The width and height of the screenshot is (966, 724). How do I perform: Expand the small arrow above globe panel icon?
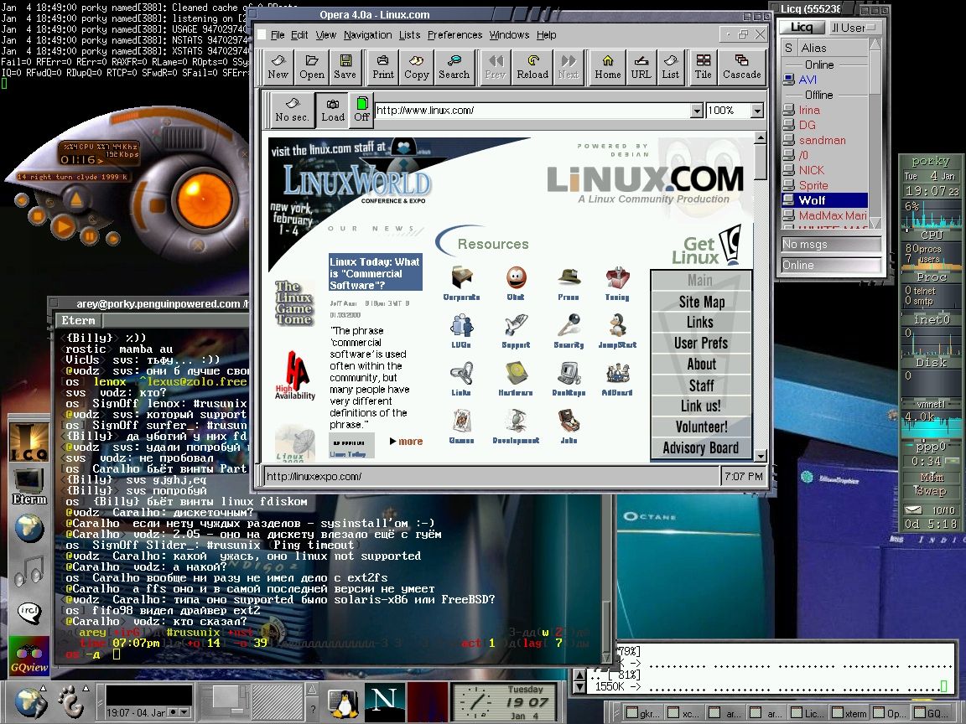(43, 688)
